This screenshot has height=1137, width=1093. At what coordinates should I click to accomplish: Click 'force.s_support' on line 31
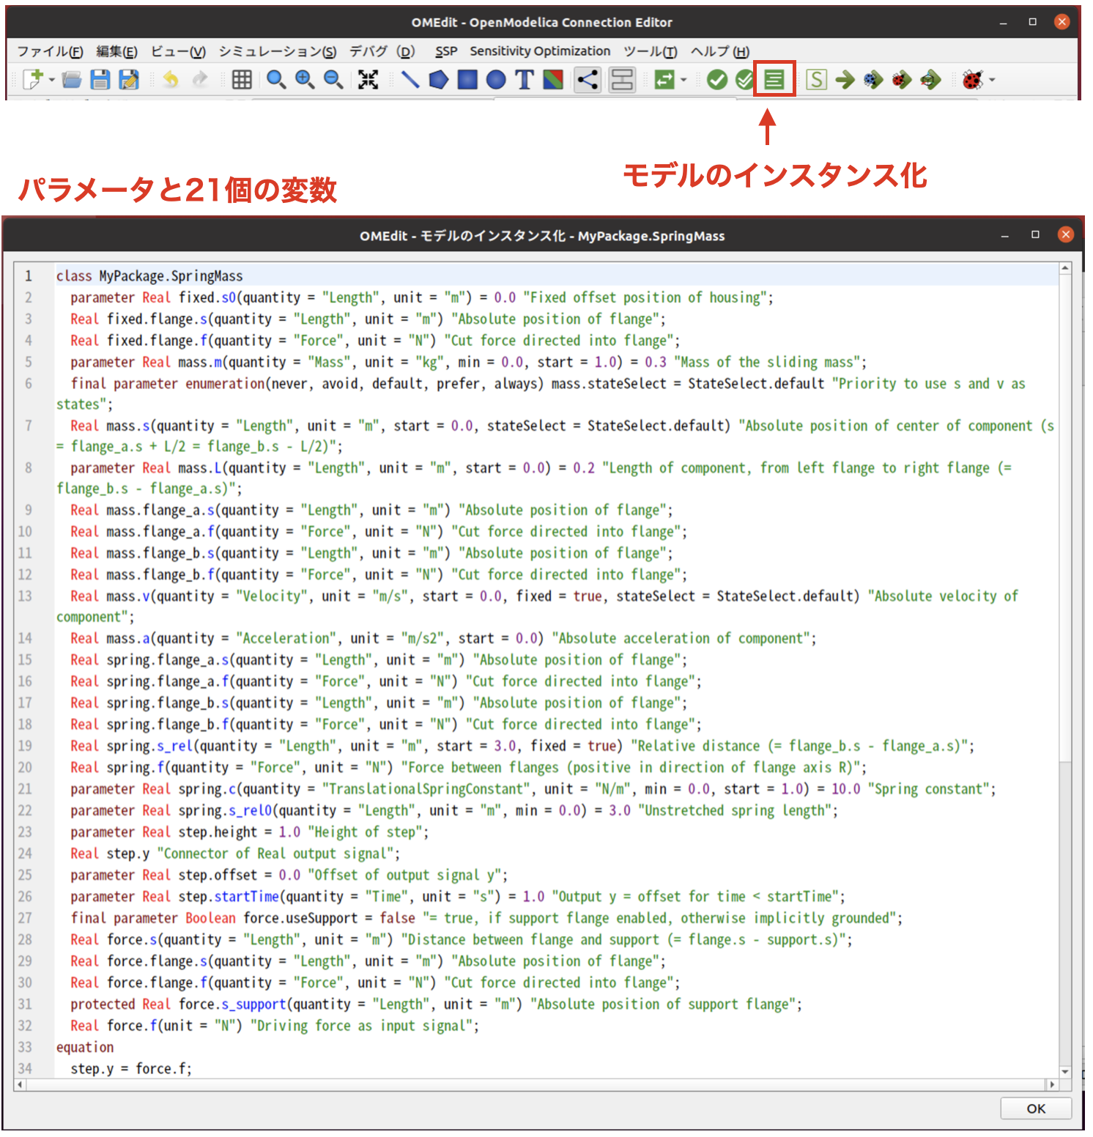[232, 1004]
